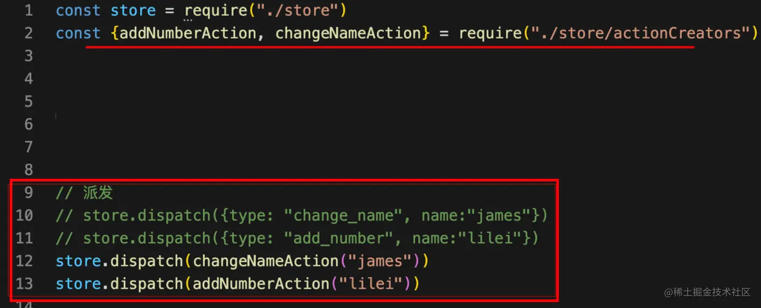Click changeNameAction in the line 2 import
This screenshot has width=761, height=308.
point(348,33)
